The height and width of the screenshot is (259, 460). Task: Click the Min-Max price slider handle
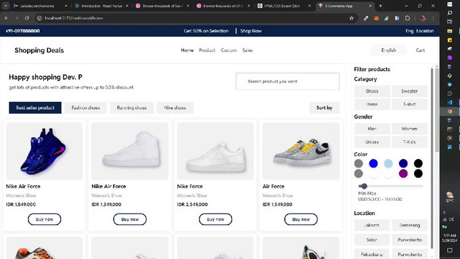point(364,186)
